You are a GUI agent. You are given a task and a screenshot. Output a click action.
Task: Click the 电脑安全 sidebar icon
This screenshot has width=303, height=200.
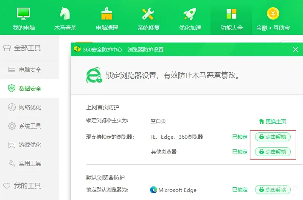(x=12, y=70)
